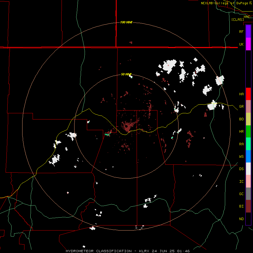Click the HR legend label

click(241, 132)
